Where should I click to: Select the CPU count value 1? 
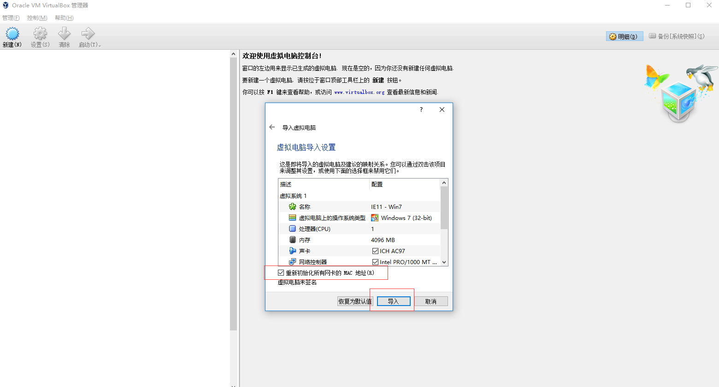click(x=372, y=229)
